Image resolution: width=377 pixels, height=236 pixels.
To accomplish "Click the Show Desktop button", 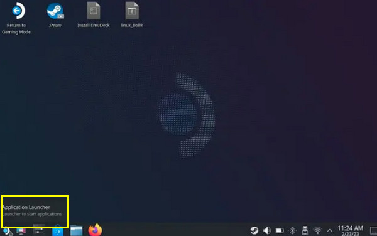I will pos(373,231).
